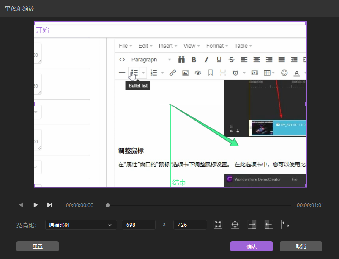The width and height of the screenshot is (339, 259).
Task: Click the start frame's top-center resize handle
Action: (x=170, y=22)
